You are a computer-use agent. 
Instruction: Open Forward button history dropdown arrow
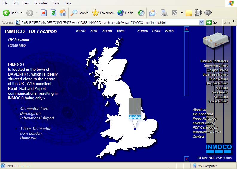[x=37, y=13]
